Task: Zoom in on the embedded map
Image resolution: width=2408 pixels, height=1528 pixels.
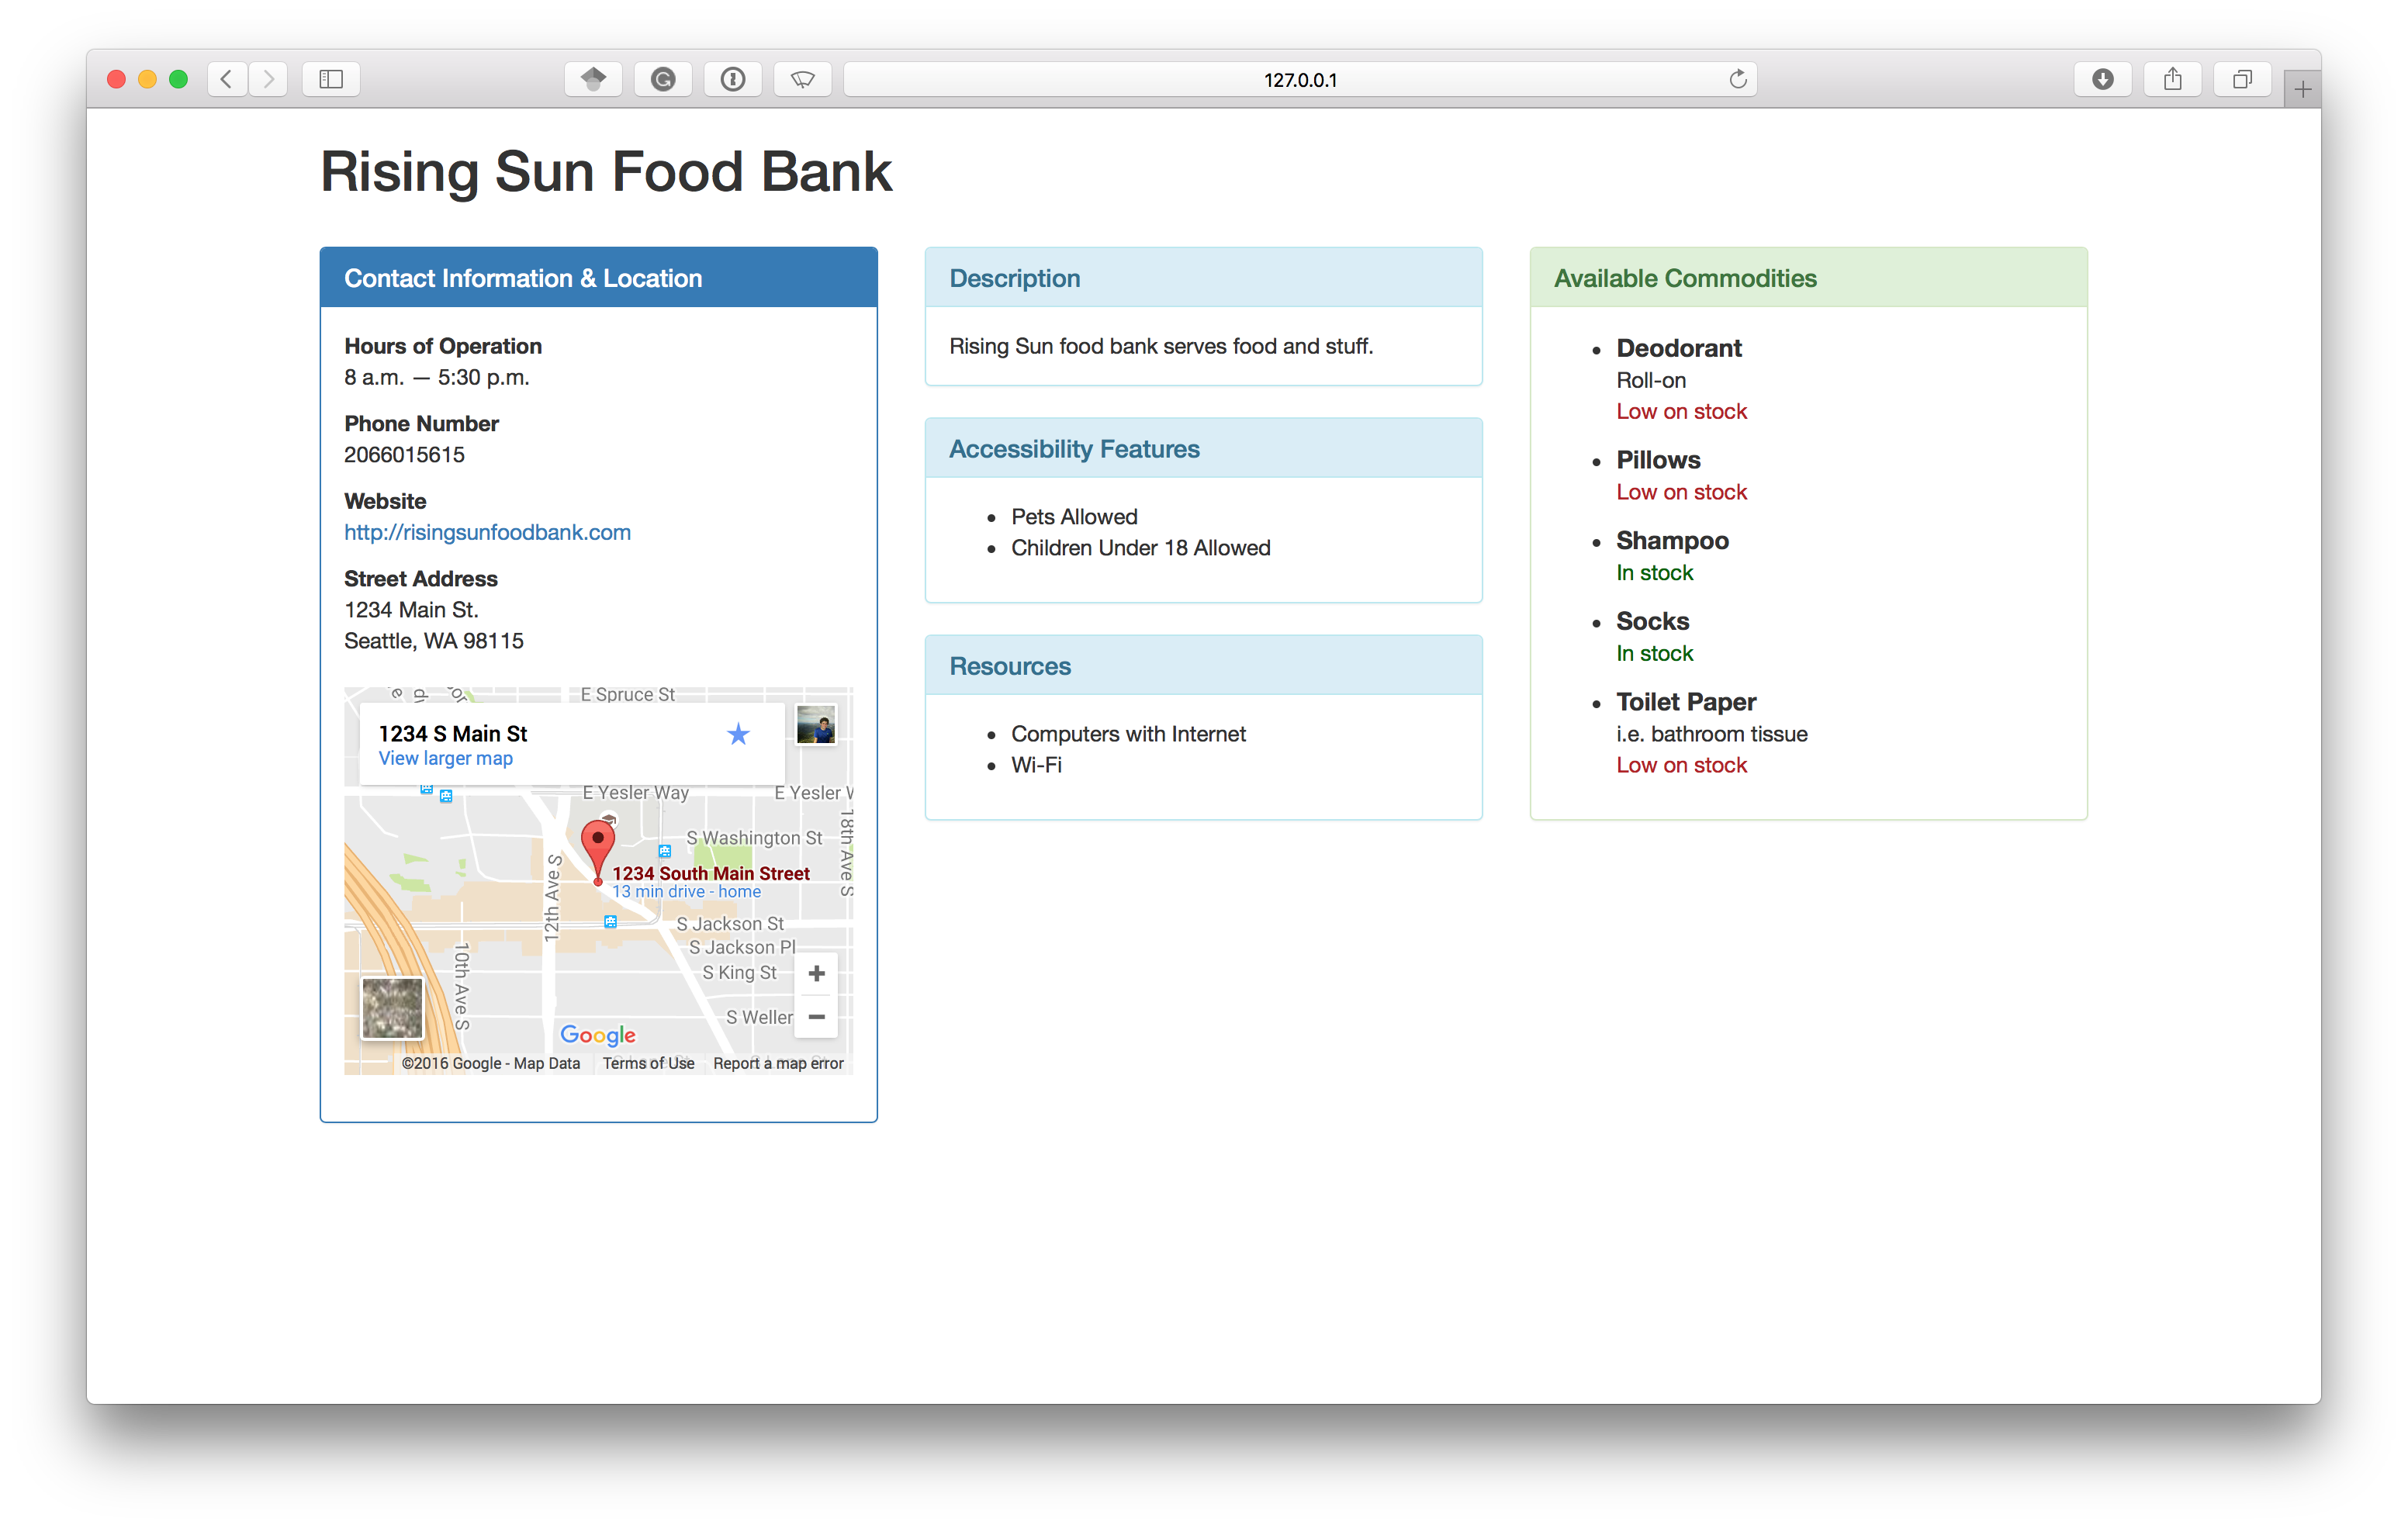Action: (816, 973)
